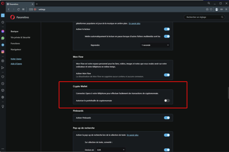Open Facebook Messenger in sidebar
The image size is (229, 152).
3,31
